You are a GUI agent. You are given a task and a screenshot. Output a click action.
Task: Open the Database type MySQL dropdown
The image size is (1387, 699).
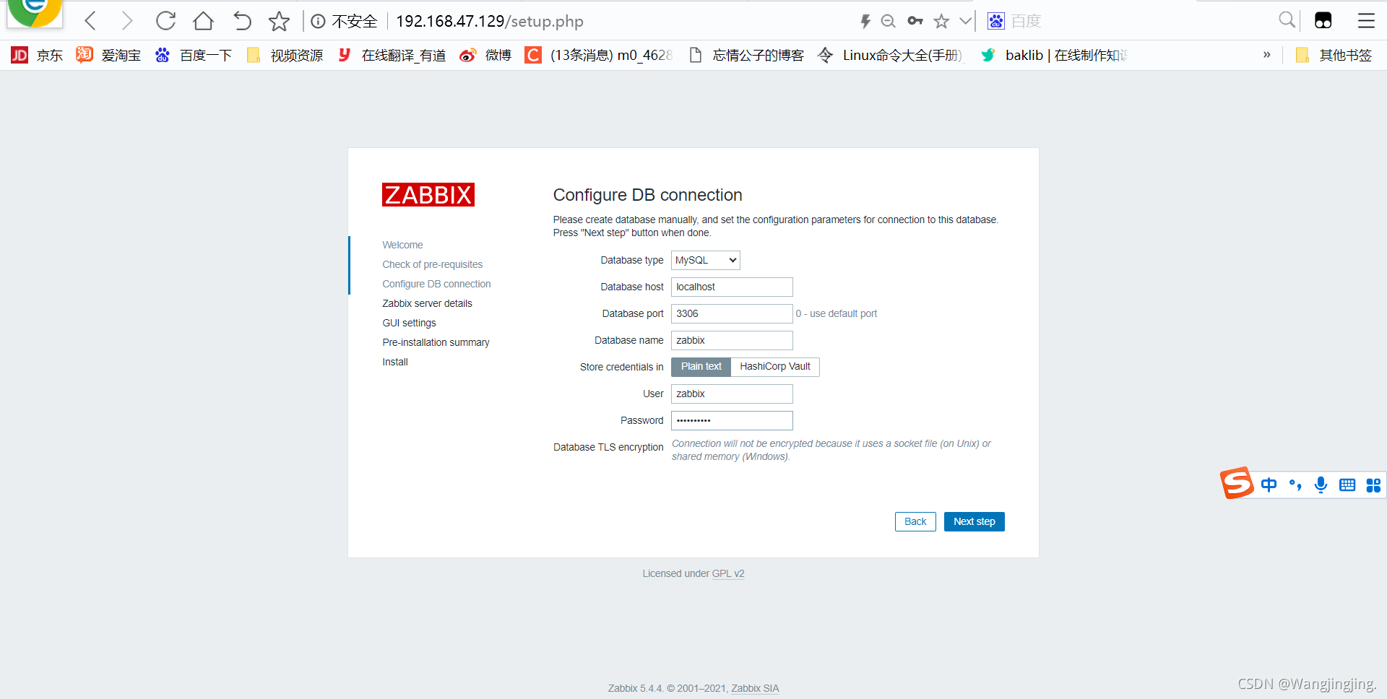tap(706, 260)
